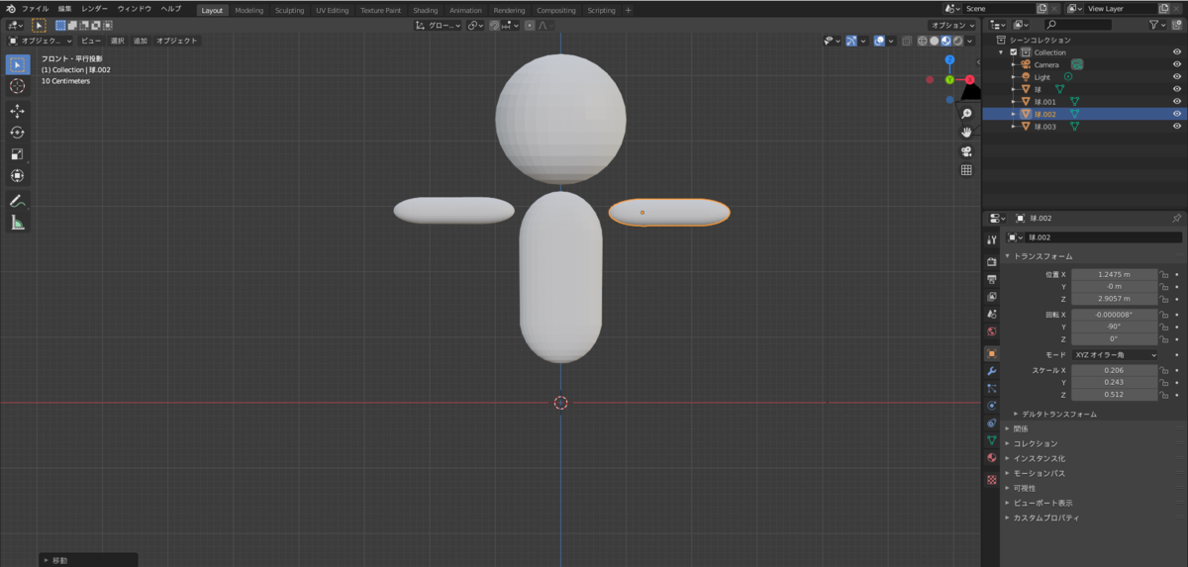Expand the 可視性 section

(x=1025, y=488)
